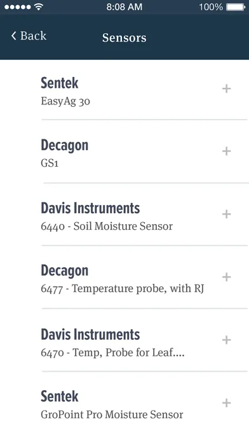Tap the back chevron arrow icon
Viewport: 249px width, 443px height.
pyautogui.click(x=13, y=36)
